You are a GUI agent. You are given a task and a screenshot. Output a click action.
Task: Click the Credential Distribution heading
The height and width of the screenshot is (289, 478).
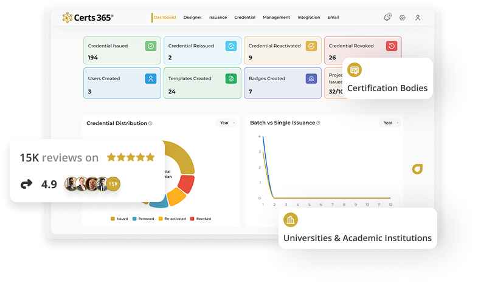point(117,123)
